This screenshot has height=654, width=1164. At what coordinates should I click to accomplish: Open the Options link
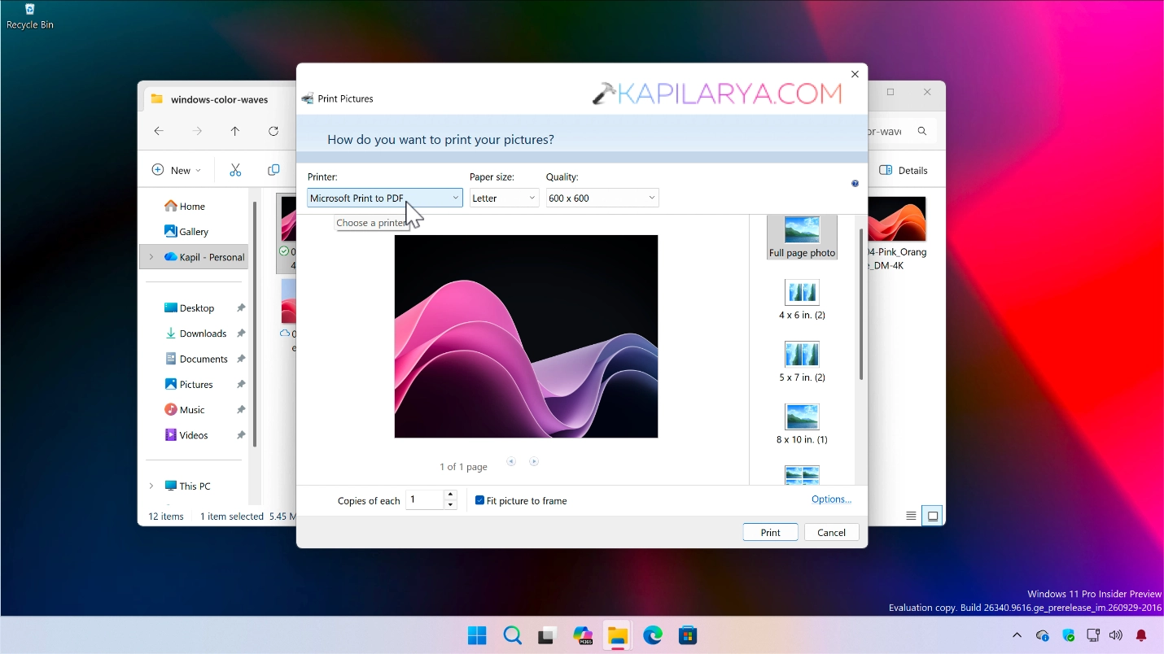click(831, 499)
